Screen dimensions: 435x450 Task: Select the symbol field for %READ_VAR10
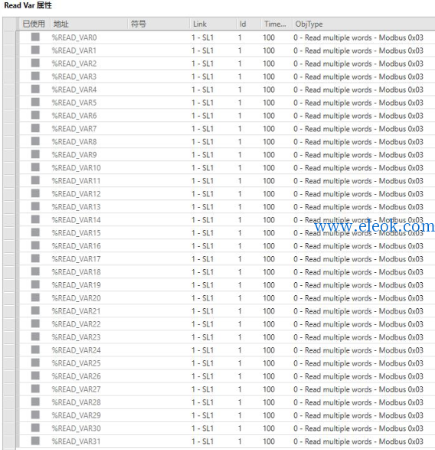coord(159,168)
